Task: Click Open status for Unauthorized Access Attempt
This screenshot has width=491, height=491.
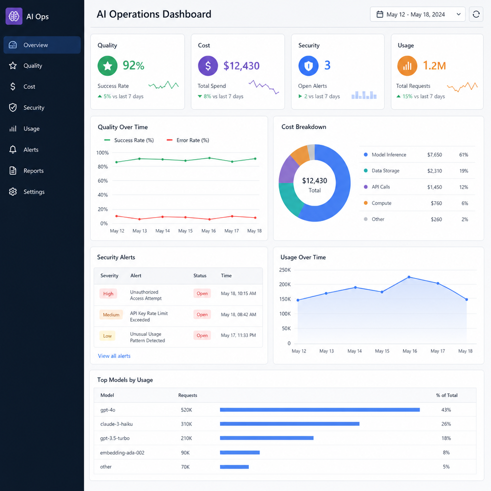Action: 202,293
